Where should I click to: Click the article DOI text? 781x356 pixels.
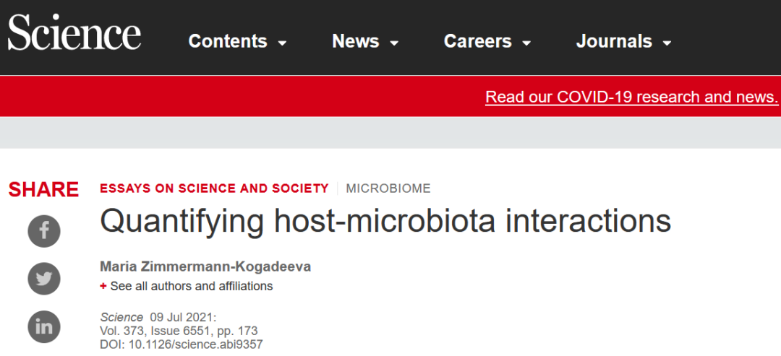182,344
